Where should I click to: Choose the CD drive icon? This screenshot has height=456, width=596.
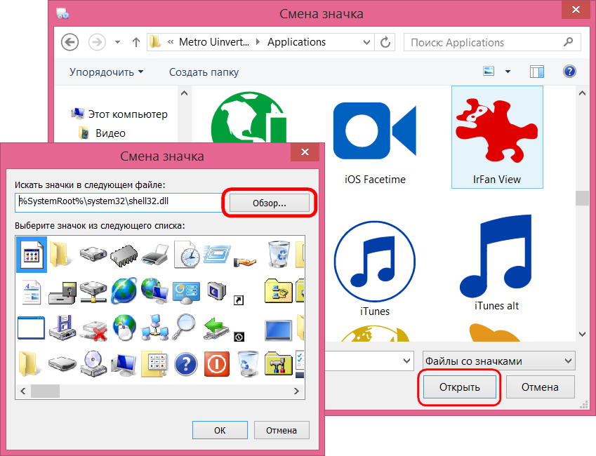93,363
